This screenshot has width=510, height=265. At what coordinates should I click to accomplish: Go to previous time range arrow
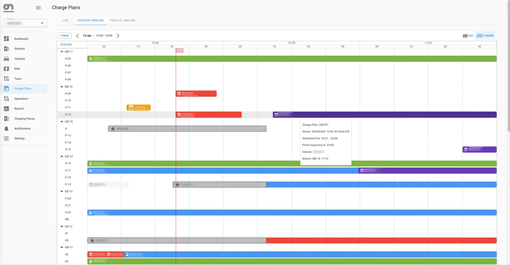click(77, 35)
